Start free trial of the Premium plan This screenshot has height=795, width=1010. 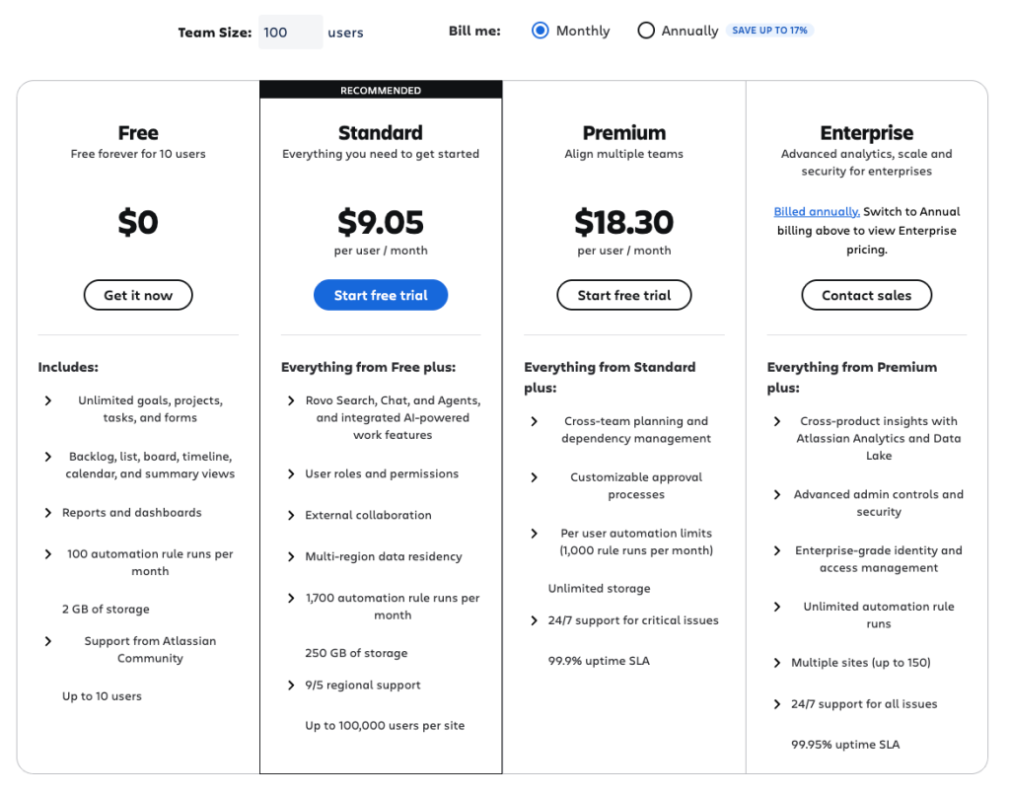pyautogui.click(x=623, y=295)
